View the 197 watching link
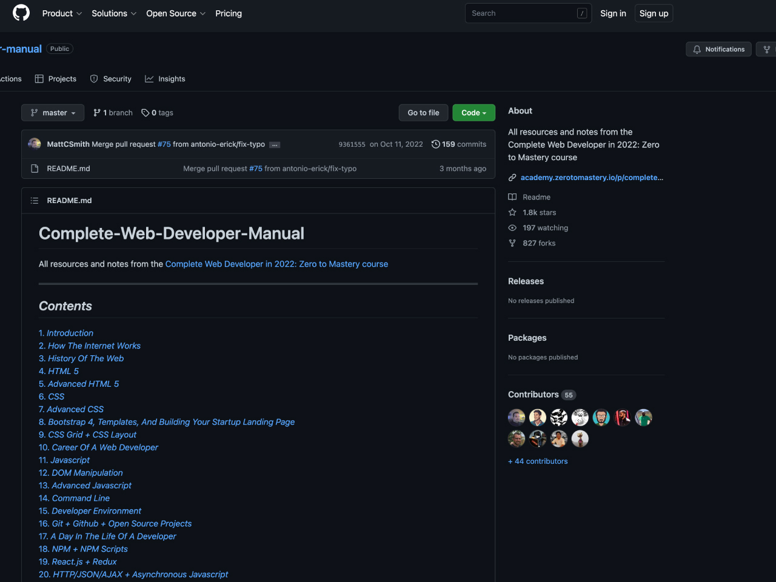This screenshot has height=582, width=776. tap(538, 228)
